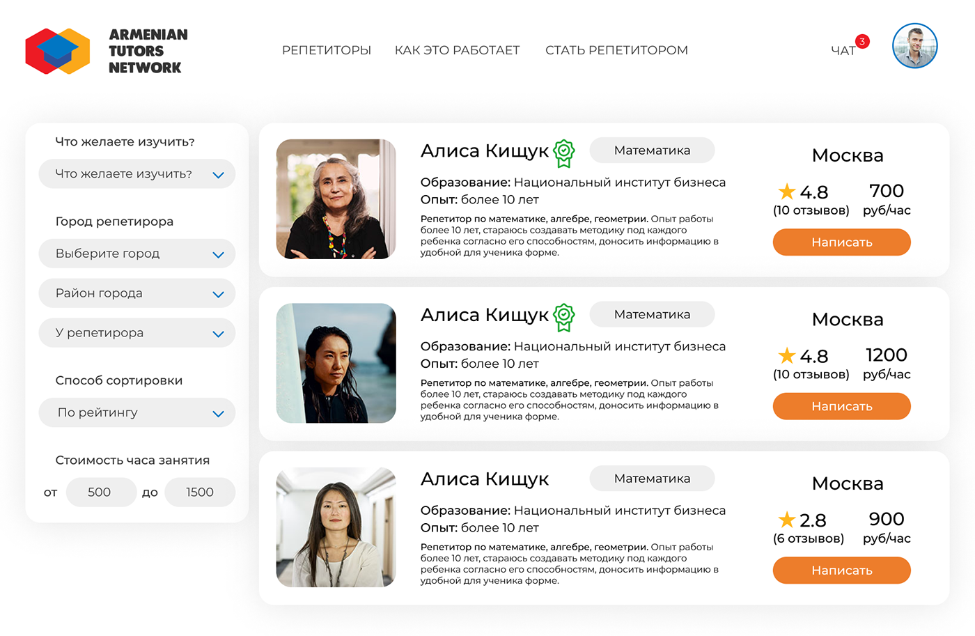975x636 pixels.
Task: Open the 'Как это работает' menu item
Action: [457, 50]
